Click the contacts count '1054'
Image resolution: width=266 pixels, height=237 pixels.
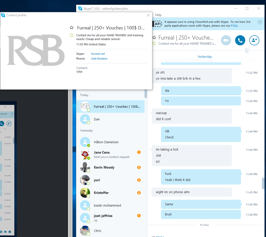(79, 72)
